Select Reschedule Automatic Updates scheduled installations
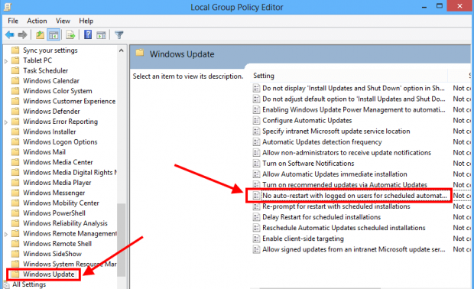The width and height of the screenshot is (474, 289). point(344,228)
